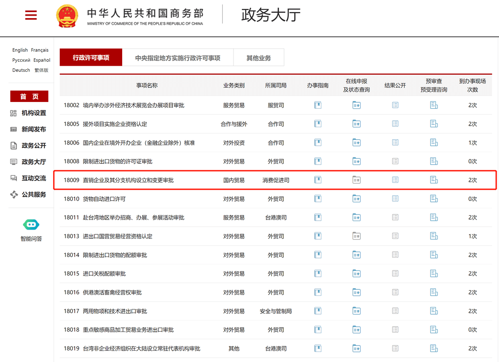Open 直销企业及其分支机构设立和变更审批 item
Image resolution: width=499 pixels, height=362 pixels.
(x=128, y=180)
